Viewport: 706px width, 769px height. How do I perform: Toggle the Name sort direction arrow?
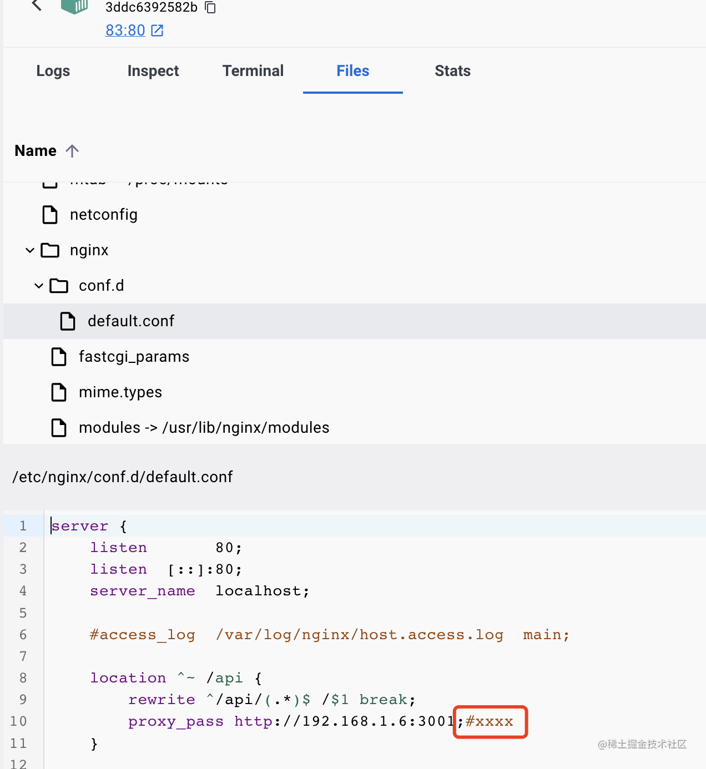(72, 151)
